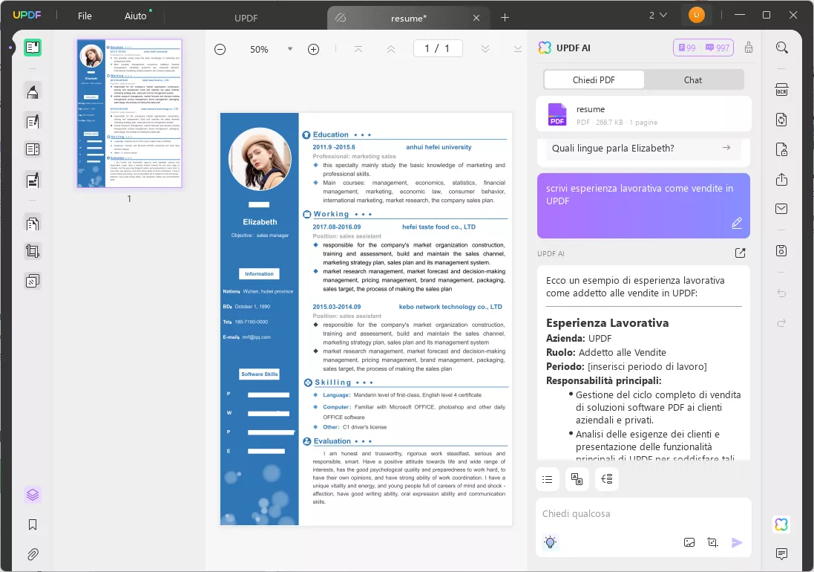Go to the next page arrow

coord(485,49)
